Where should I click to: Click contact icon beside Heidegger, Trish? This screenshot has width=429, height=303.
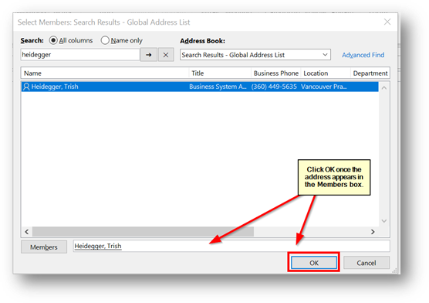(x=26, y=87)
